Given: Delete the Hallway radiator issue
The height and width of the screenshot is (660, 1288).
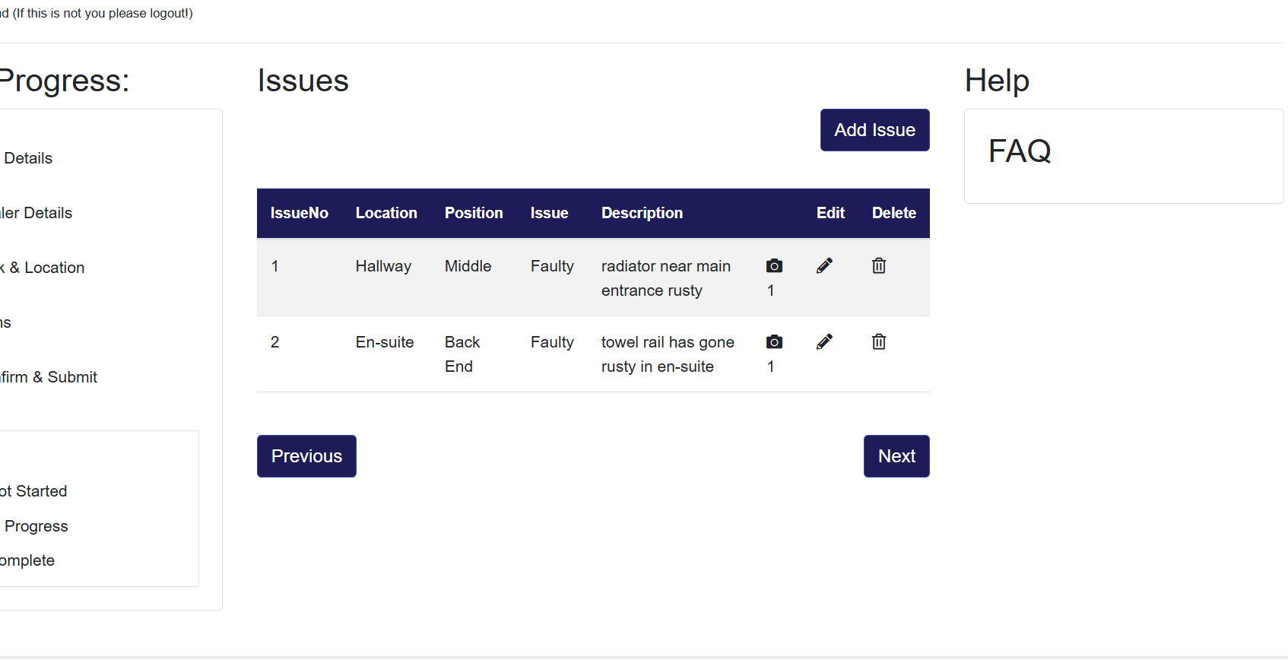Looking at the screenshot, I should [879, 266].
